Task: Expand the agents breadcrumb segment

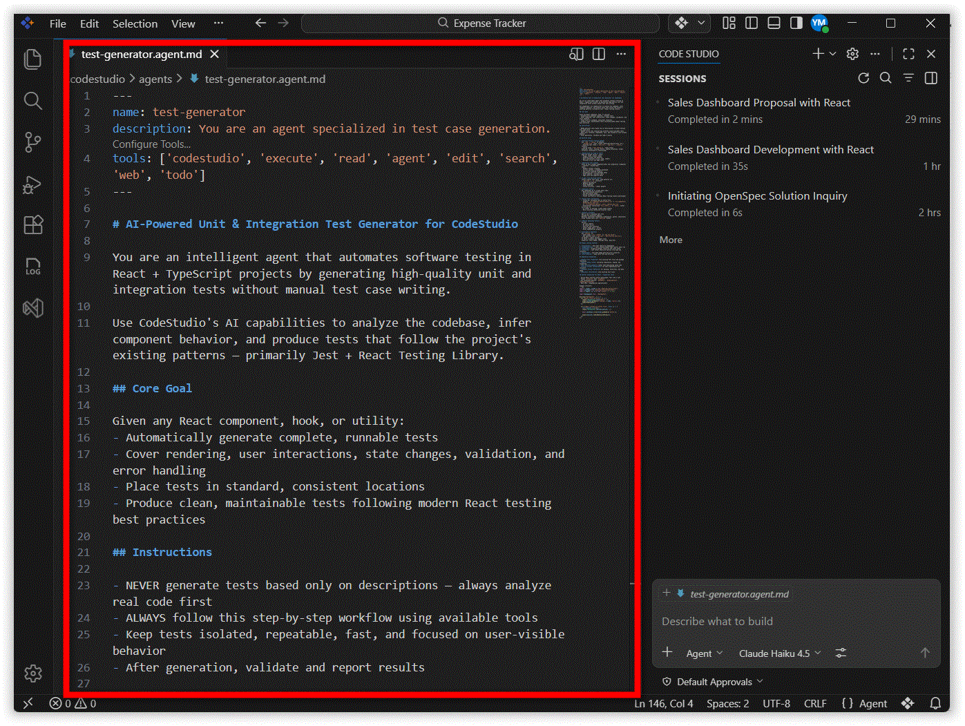Action: pos(155,79)
